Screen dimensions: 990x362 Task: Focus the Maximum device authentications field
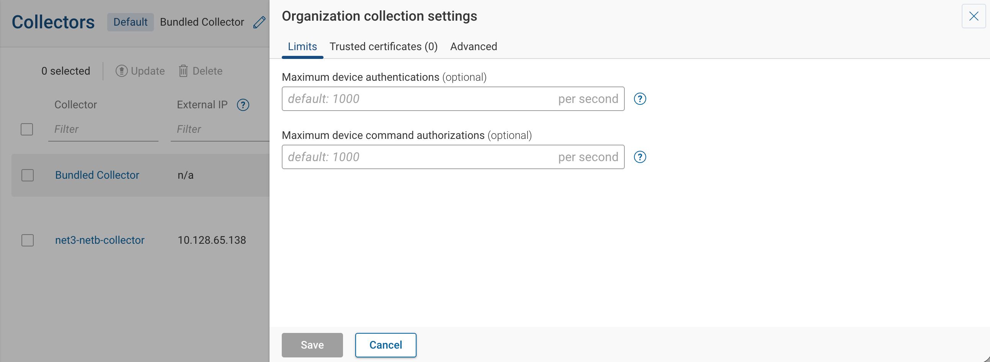point(453,99)
